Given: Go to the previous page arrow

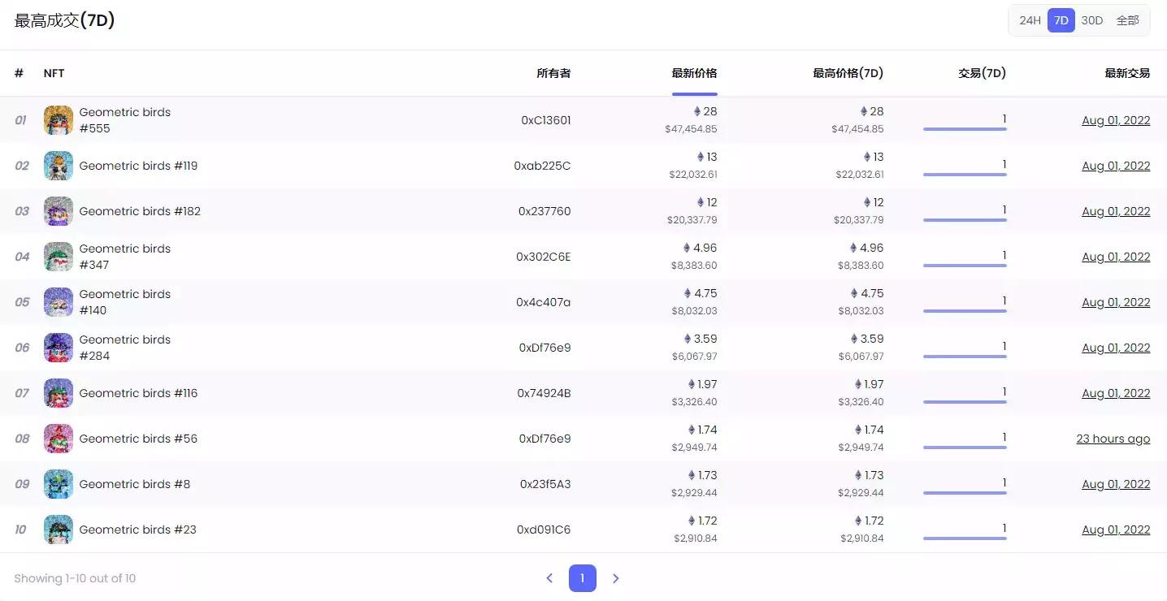Looking at the screenshot, I should (549, 578).
